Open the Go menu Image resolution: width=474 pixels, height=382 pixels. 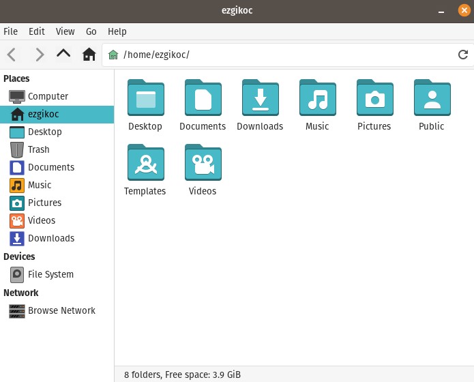point(91,31)
